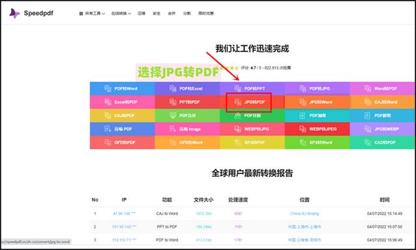Click the CAJ转PDF tile icon
The width and height of the screenshot is (416, 250).
tap(108, 116)
